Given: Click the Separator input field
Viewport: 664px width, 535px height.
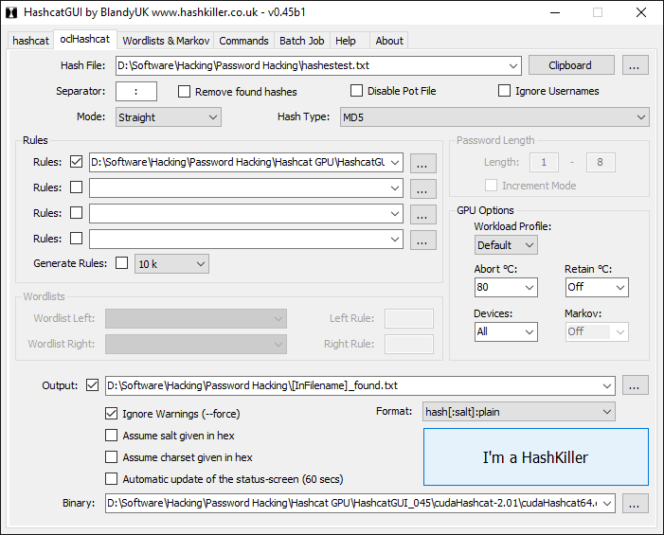Looking at the screenshot, I should coord(136,92).
